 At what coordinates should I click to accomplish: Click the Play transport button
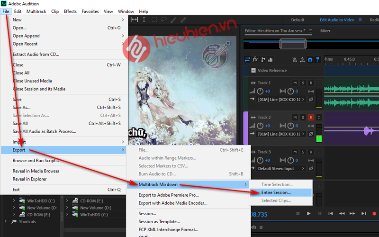pyautogui.click(x=308, y=214)
